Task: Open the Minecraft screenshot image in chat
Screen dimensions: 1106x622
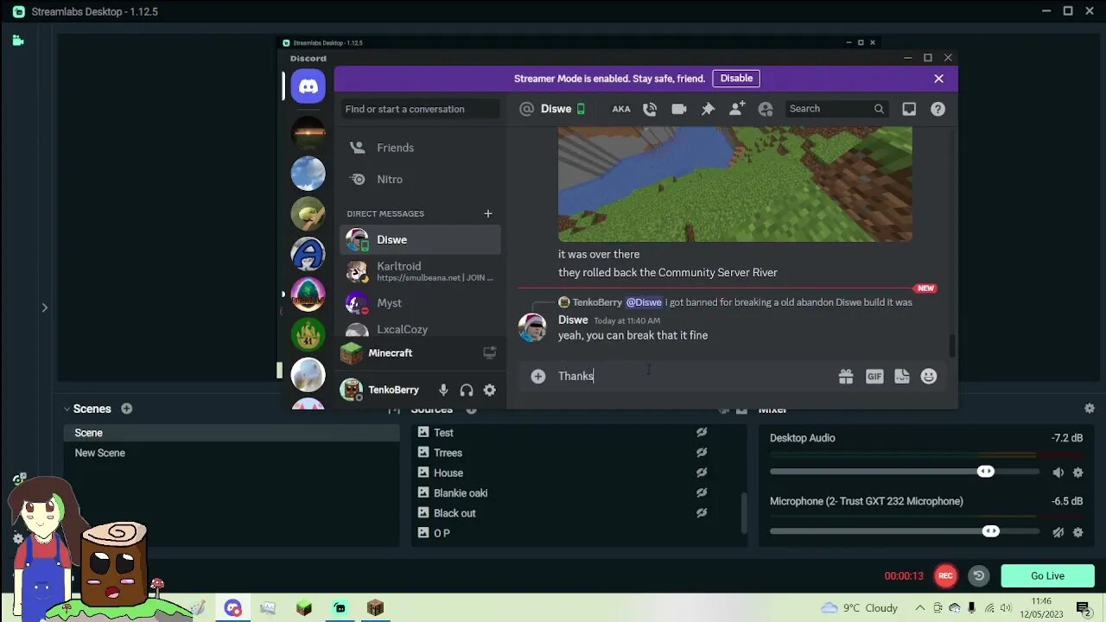Action: click(x=735, y=184)
